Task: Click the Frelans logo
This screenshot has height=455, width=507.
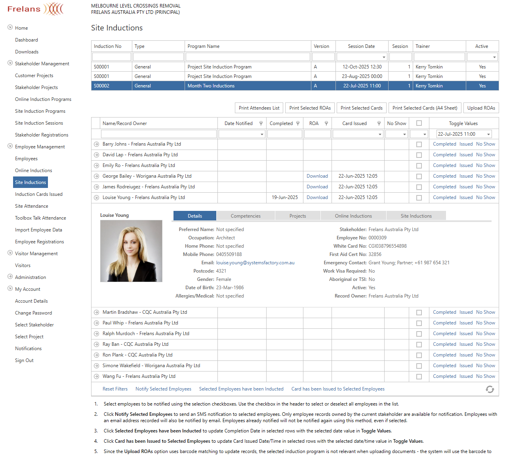Action: [35, 9]
